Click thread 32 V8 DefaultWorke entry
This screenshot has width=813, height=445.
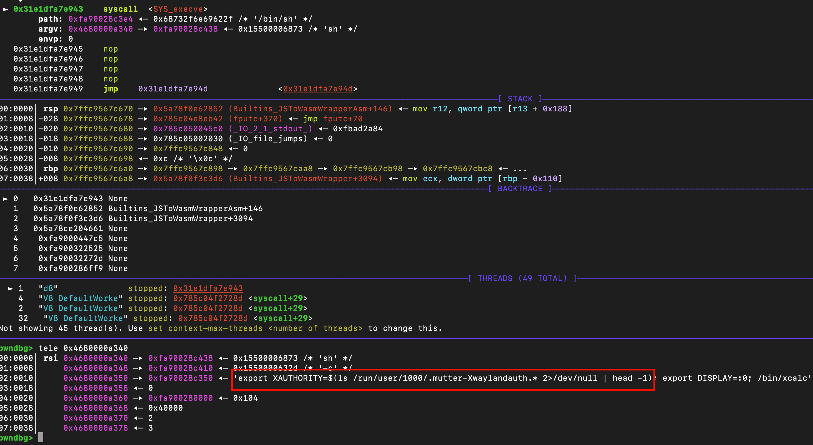[x=85, y=318]
